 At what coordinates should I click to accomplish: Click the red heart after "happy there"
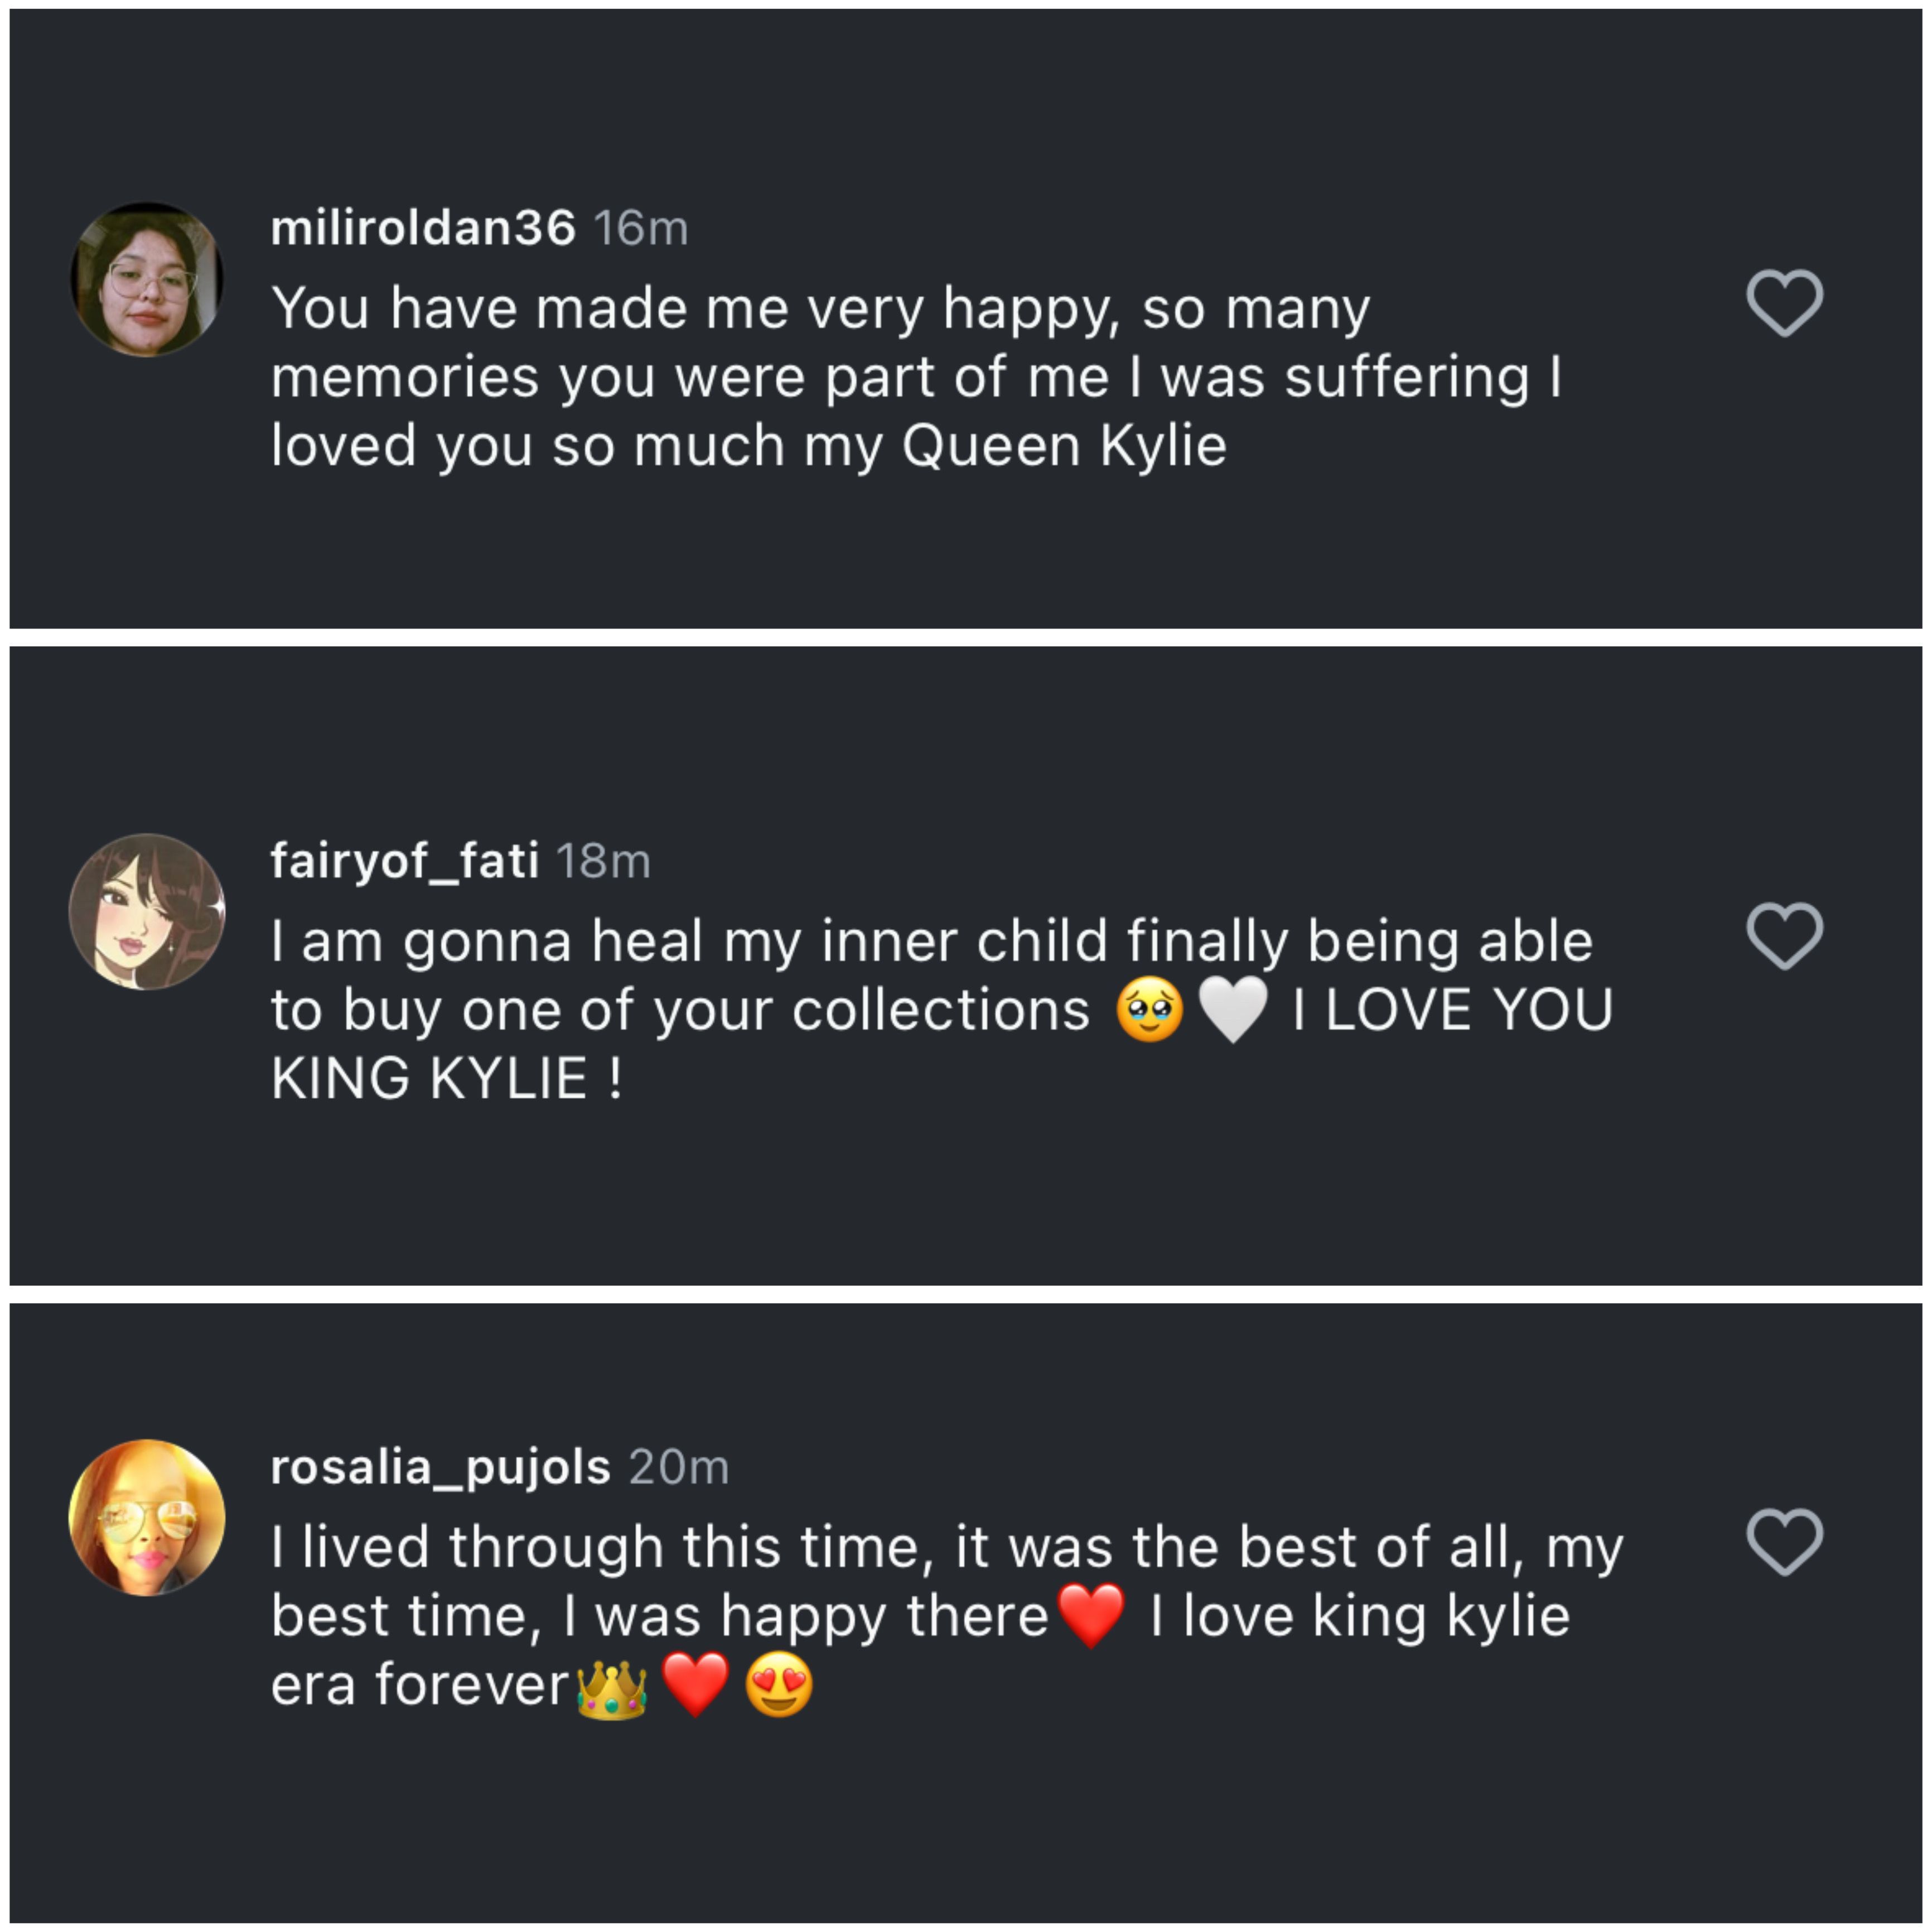[x=1091, y=1616]
